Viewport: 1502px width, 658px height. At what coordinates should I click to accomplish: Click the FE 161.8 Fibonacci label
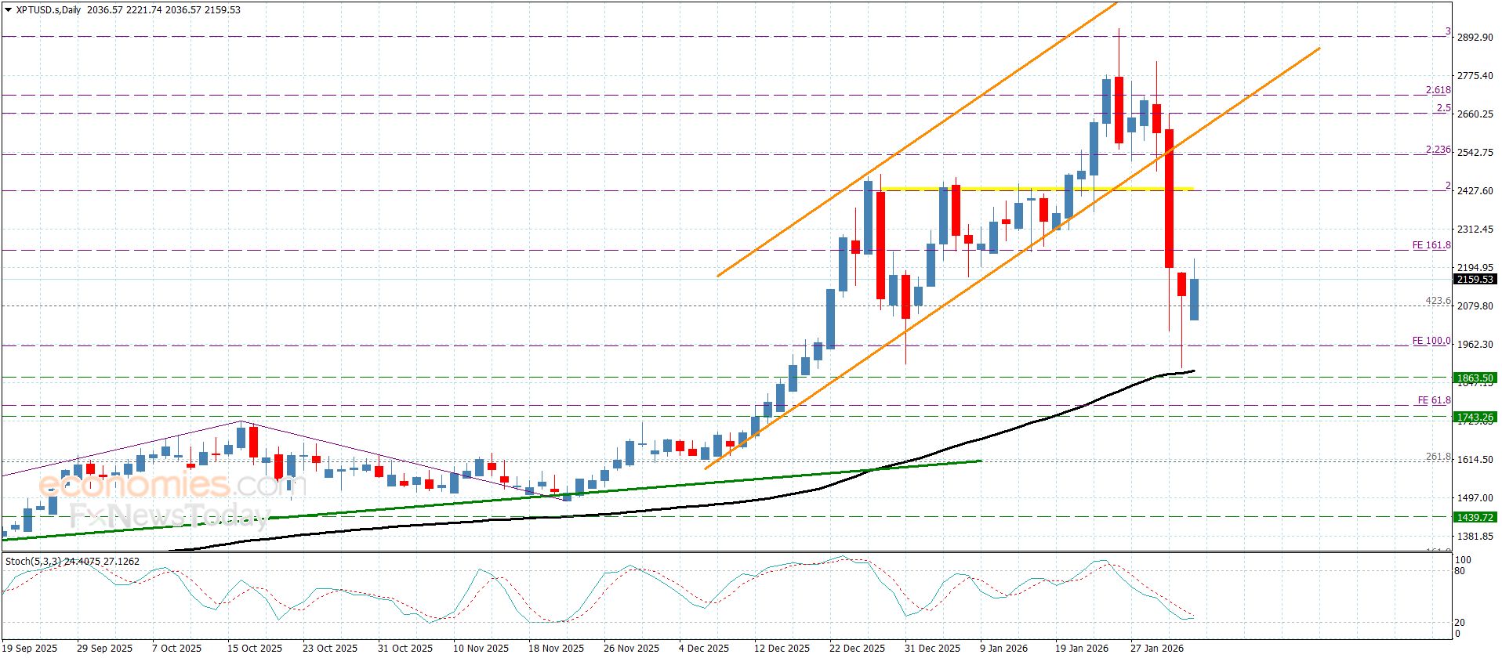tap(1431, 245)
